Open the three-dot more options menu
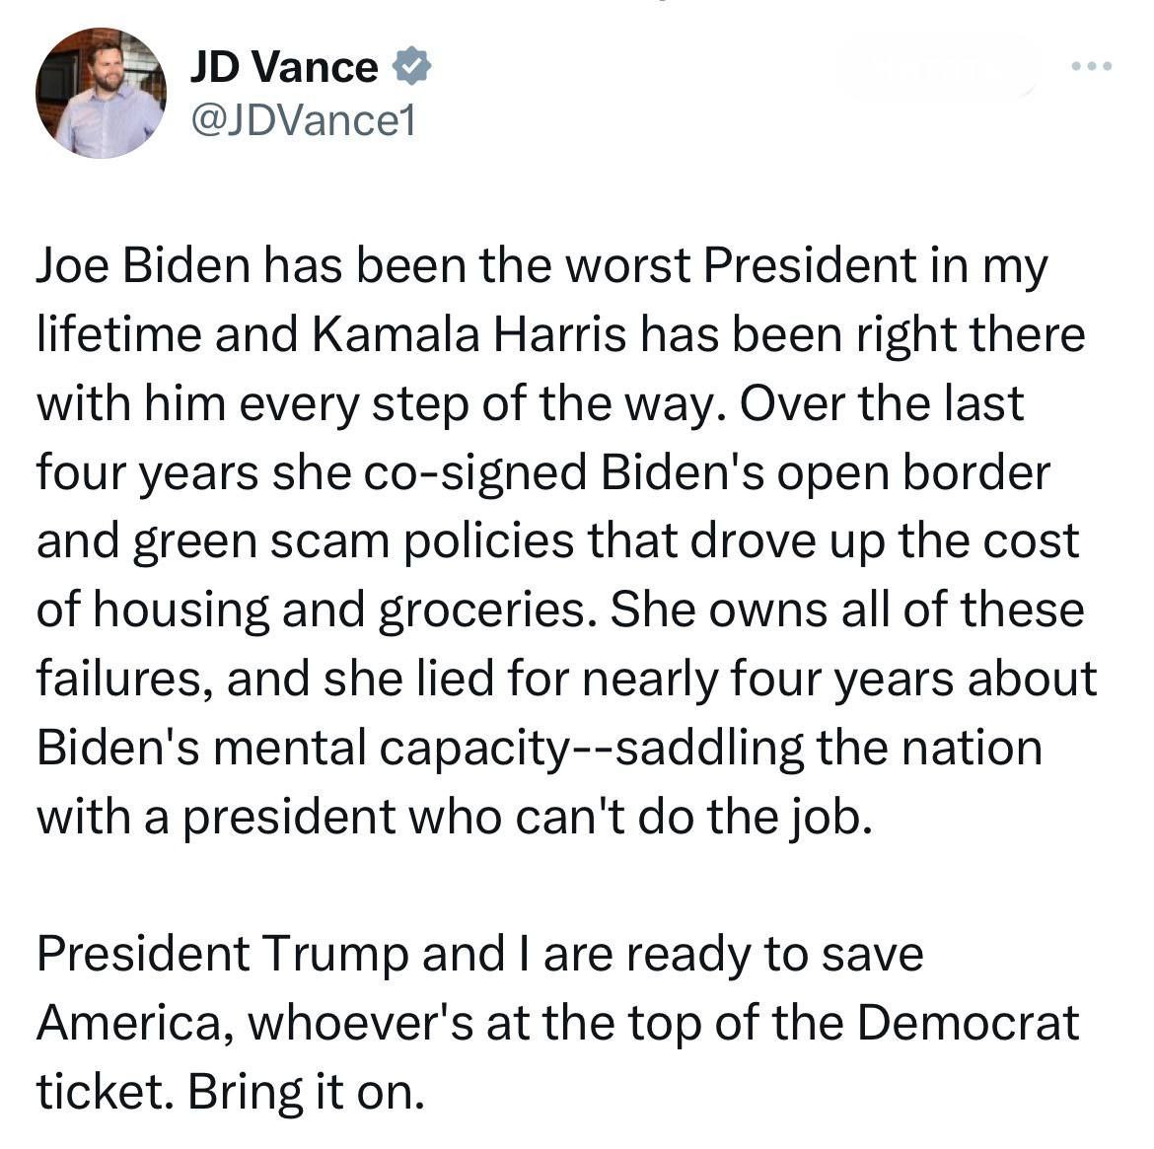The image size is (1154, 1149). pos(1092,66)
